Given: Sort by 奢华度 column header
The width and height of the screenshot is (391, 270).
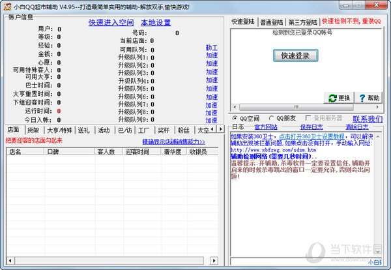Looking at the screenshot, I should coord(174,151).
